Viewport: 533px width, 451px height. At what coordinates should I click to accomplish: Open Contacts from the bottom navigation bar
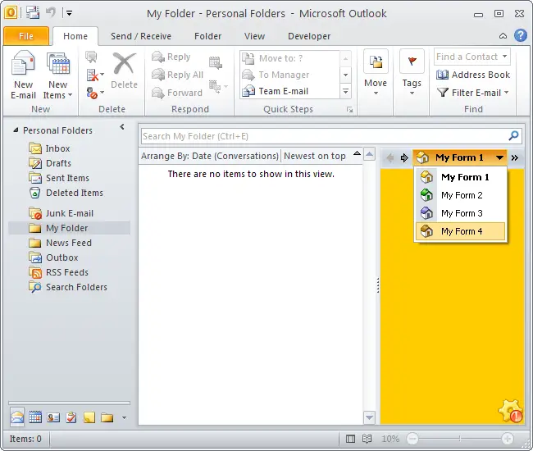pos(53,417)
